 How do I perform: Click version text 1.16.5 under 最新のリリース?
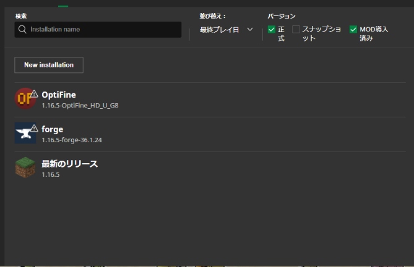click(x=50, y=174)
